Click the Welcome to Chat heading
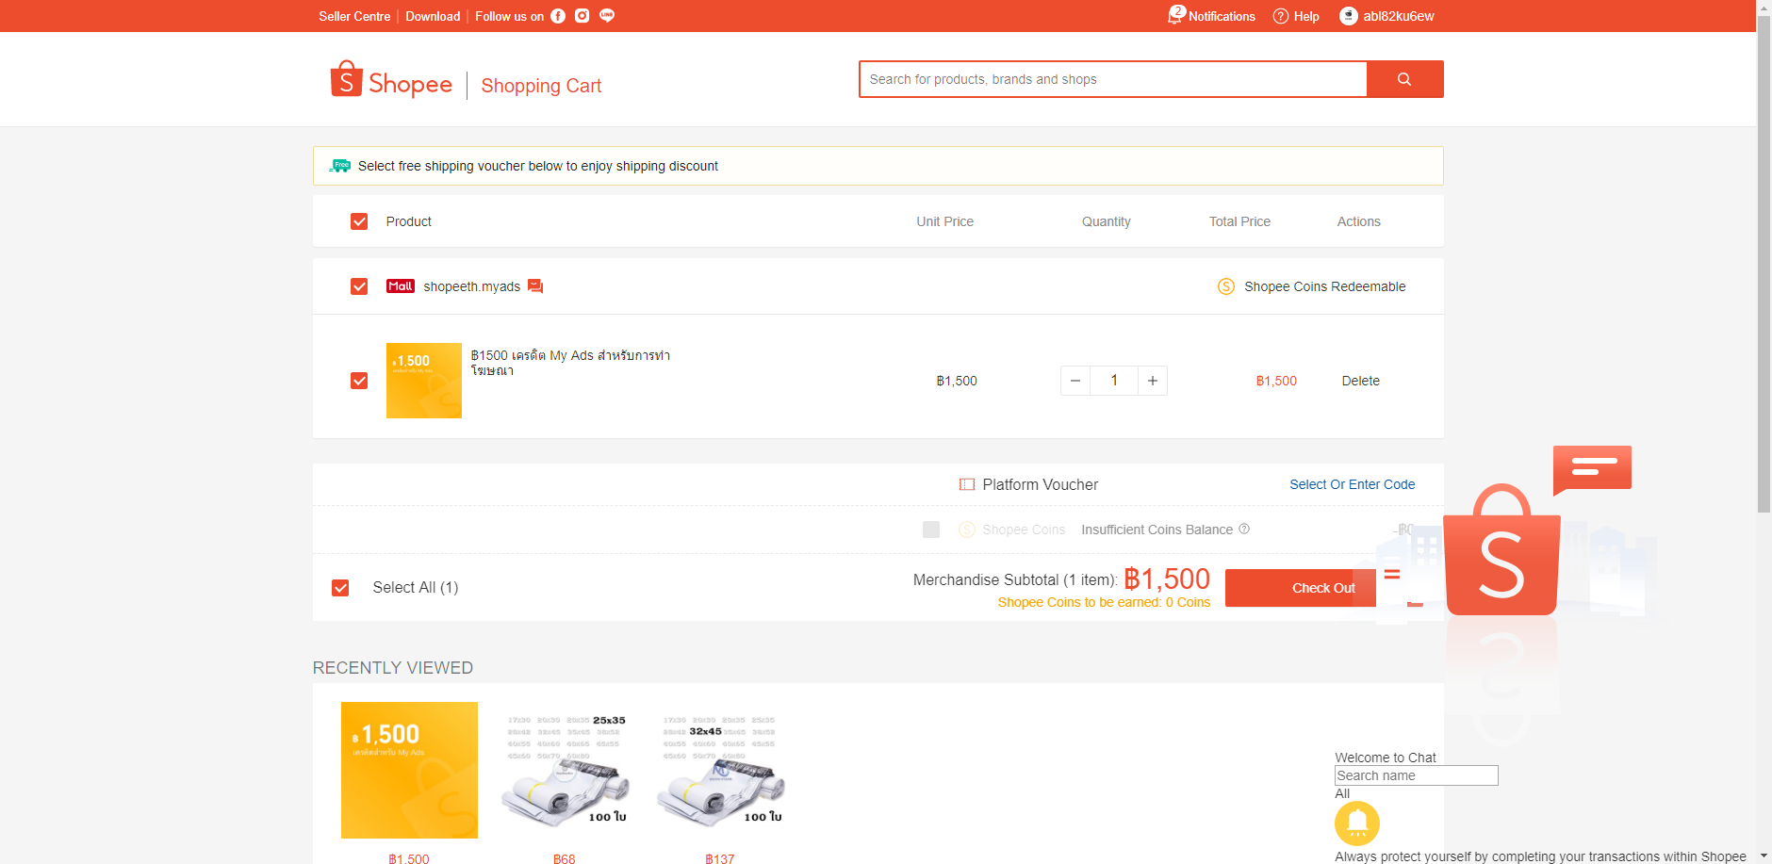This screenshot has width=1772, height=864. click(1386, 758)
